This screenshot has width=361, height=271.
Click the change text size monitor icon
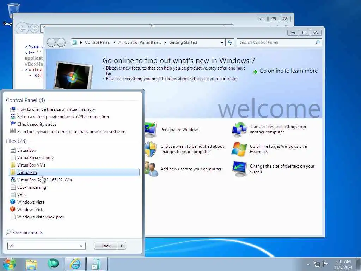coord(239,169)
